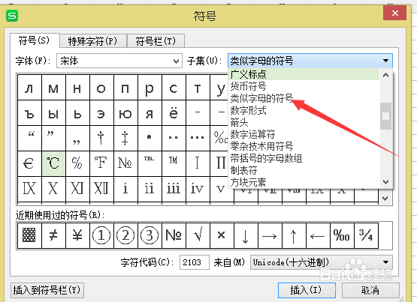The width and height of the screenshot is (417, 302).
Task: Choose the Cyrillic ю character
Action: (125, 113)
